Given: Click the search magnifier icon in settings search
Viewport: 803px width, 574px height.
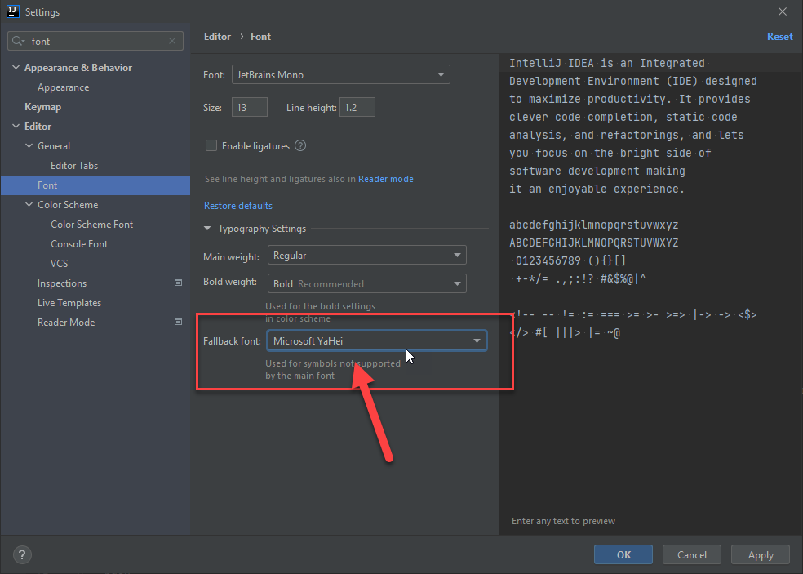Looking at the screenshot, I should point(18,41).
